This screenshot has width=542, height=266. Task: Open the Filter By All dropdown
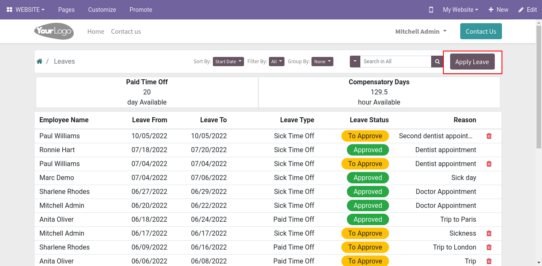coord(276,62)
